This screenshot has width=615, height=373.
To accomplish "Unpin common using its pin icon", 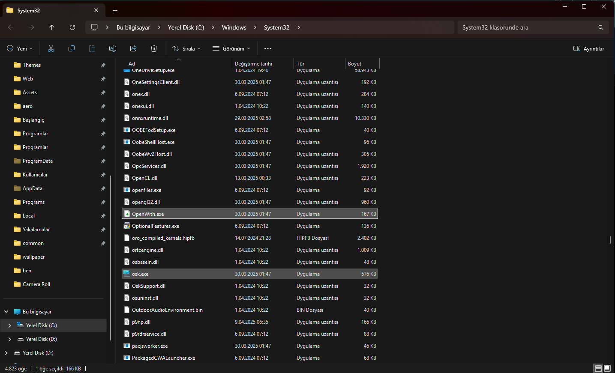I will [x=103, y=243].
